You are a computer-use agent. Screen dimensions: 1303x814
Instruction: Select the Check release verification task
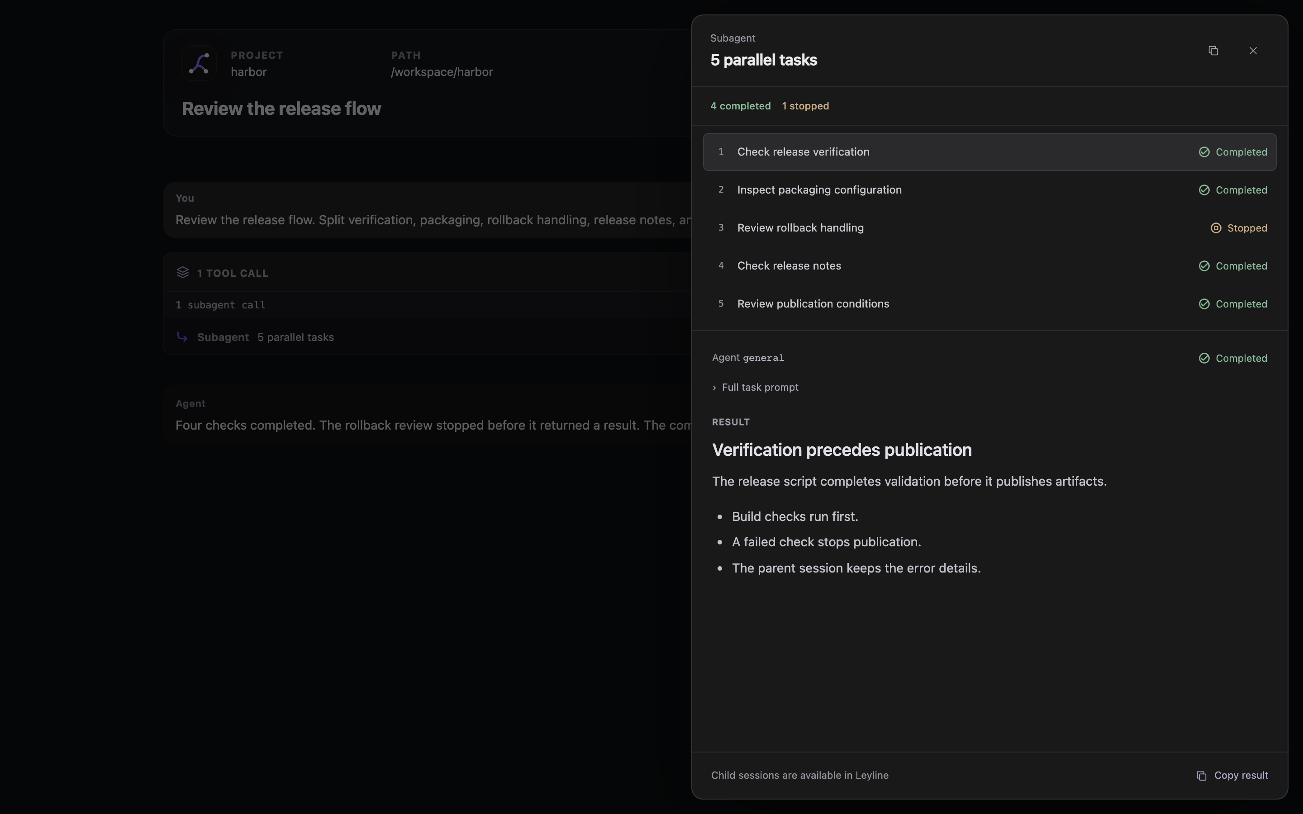(x=989, y=152)
